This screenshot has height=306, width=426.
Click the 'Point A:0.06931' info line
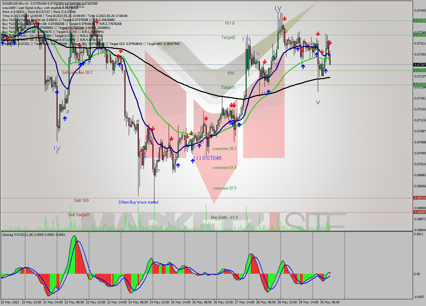[x=39, y=12]
